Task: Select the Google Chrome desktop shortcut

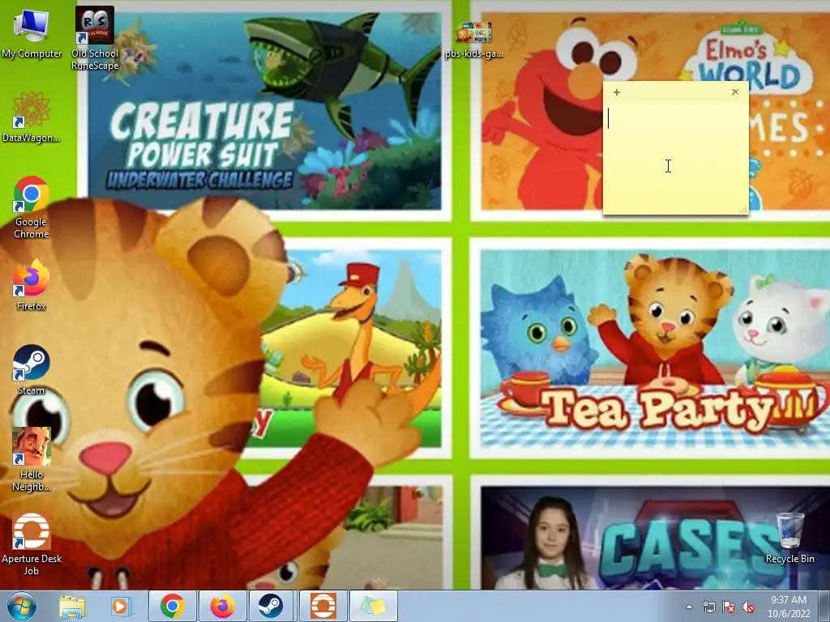Action: pyautogui.click(x=32, y=207)
